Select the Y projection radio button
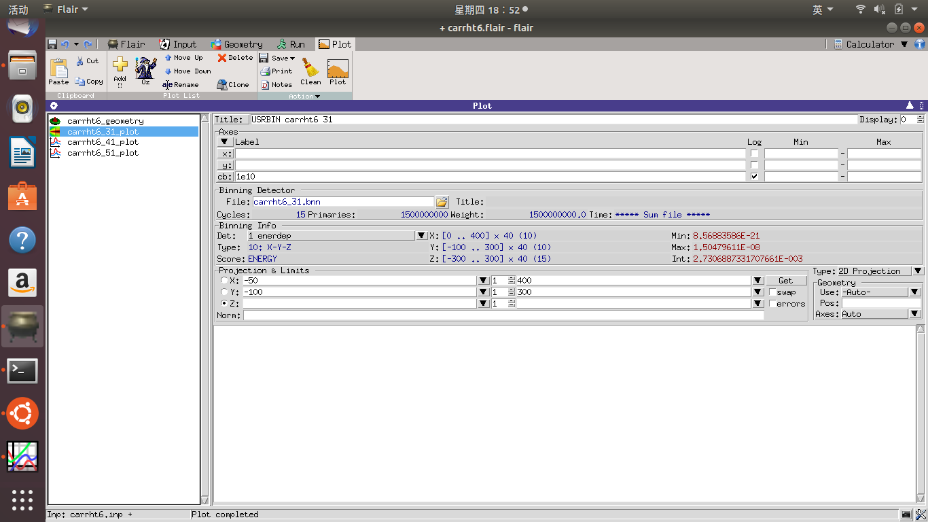 (x=225, y=292)
